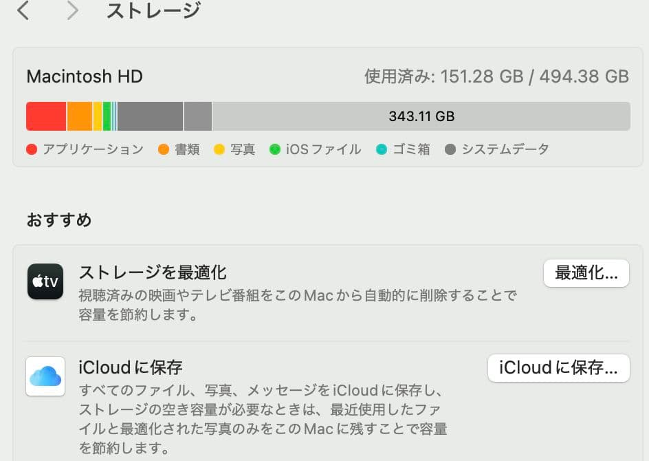This screenshot has height=461, width=649.
Task: Click the Apple TV app icon
Action: coord(45,281)
